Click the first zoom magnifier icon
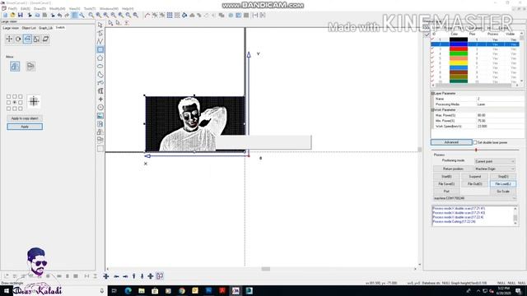This screenshot has height=296, width=527. (91, 15)
